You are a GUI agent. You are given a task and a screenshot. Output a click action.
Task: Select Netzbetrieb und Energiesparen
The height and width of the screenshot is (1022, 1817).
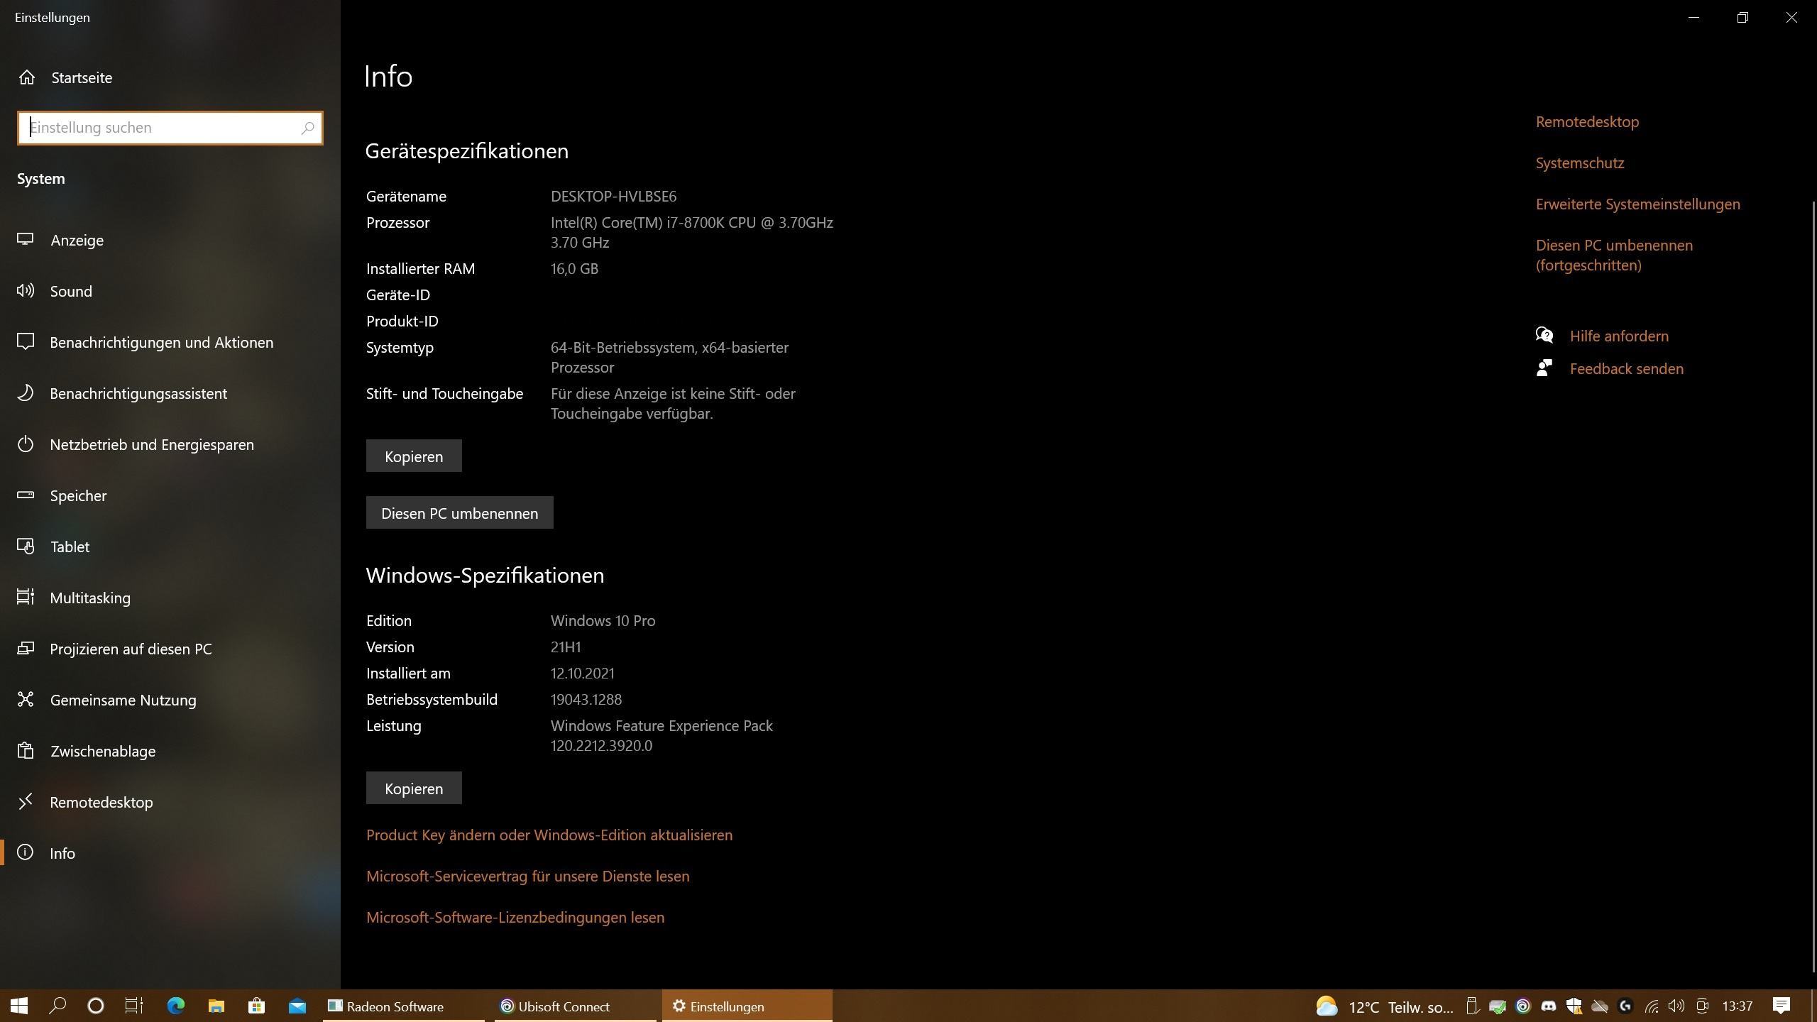click(151, 444)
